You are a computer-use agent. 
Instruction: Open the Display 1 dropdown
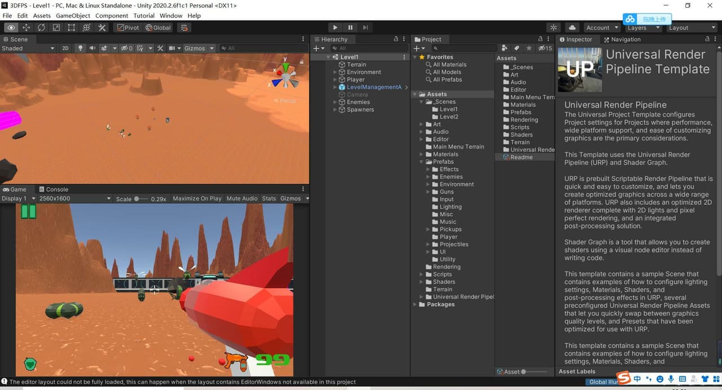pyautogui.click(x=19, y=199)
